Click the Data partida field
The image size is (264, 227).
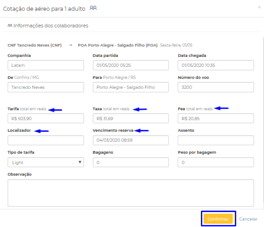131,65
